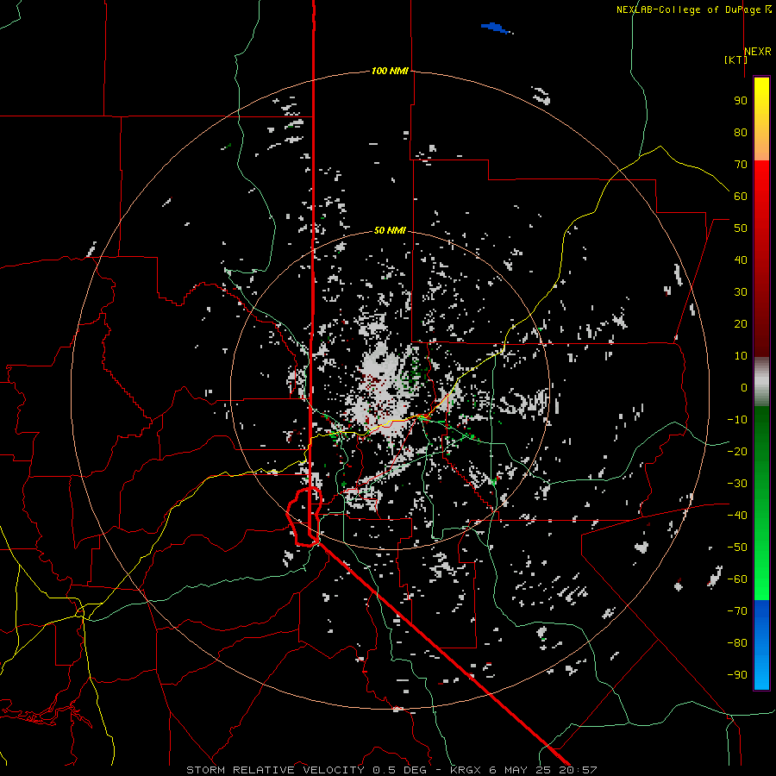The height and width of the screenshot is (776, 776).
Task: Select the 80 value on the velocity scale
Action: click(x=741, y=132)
